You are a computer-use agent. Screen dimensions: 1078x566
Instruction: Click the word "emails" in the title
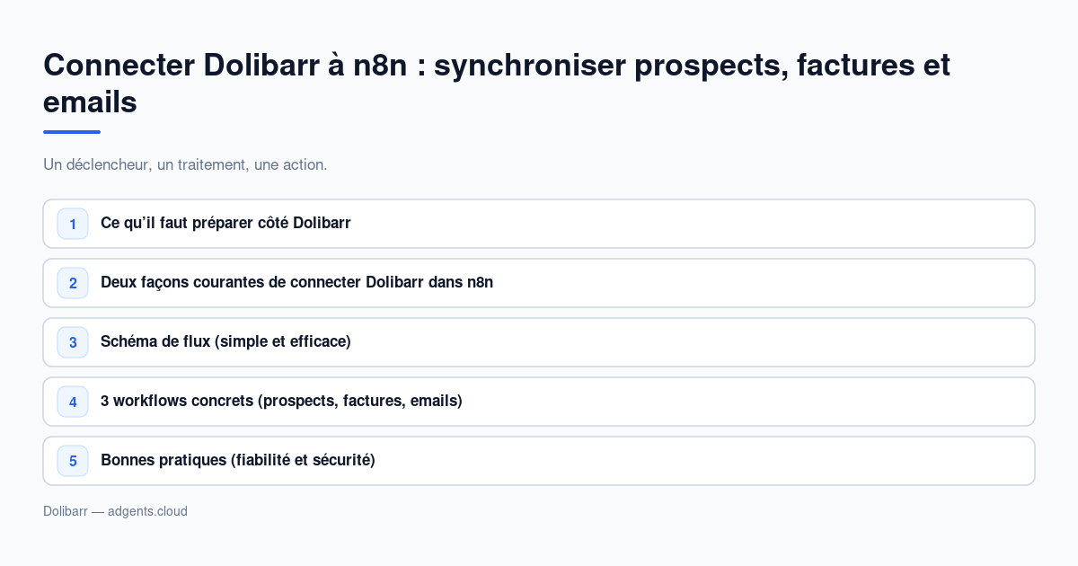90,102
